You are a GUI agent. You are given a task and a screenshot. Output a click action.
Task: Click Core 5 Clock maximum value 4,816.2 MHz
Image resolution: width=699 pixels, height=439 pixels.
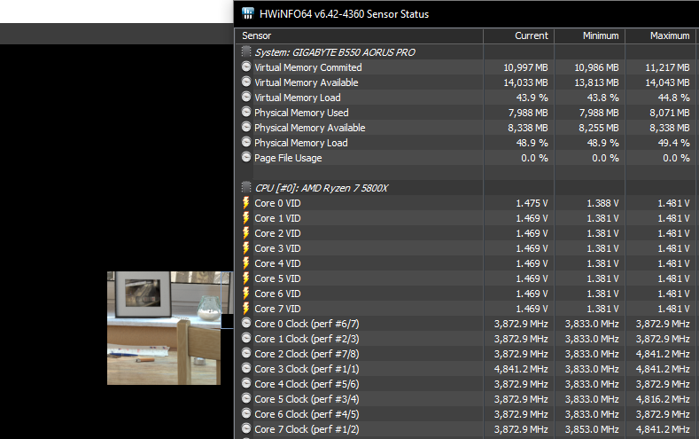tap(663, 399)
